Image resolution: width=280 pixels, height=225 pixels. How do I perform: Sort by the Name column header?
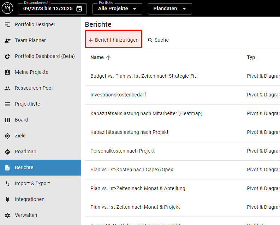(x=97, y=57)
